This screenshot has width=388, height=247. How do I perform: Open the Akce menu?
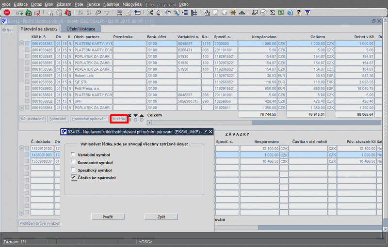tap(6, 4)
